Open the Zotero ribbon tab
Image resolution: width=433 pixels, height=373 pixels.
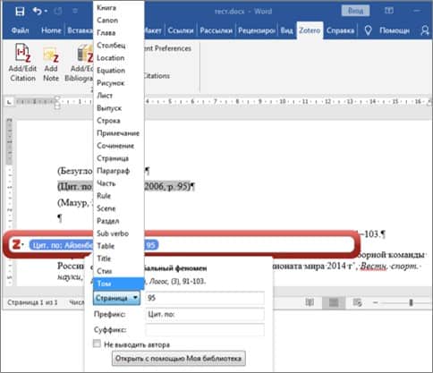[310, 30]
